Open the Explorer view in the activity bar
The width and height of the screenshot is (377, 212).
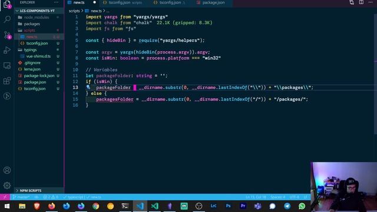coord(7,4)
